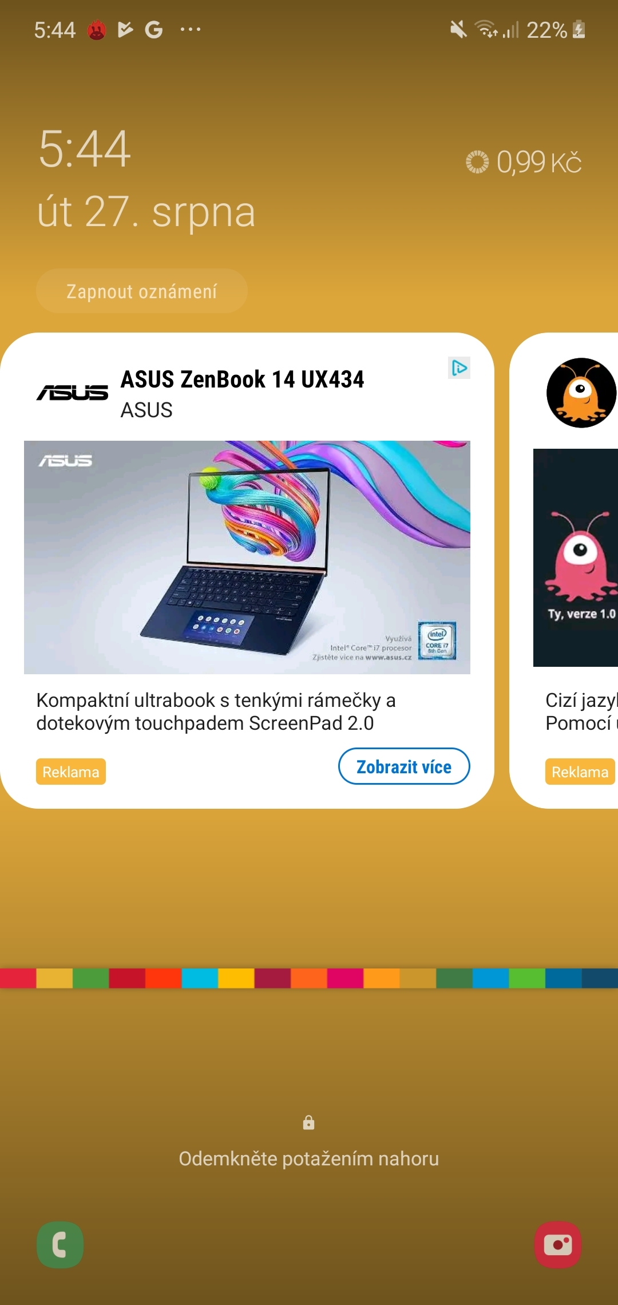Tap the ASUS ZenBook 14 UX434 title
The width and height of the screenshot is (618, 1305).
coord(242,379)
